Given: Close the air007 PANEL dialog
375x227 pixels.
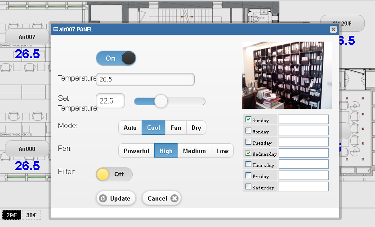Looking at the screenshot, I should pos(333,29).
